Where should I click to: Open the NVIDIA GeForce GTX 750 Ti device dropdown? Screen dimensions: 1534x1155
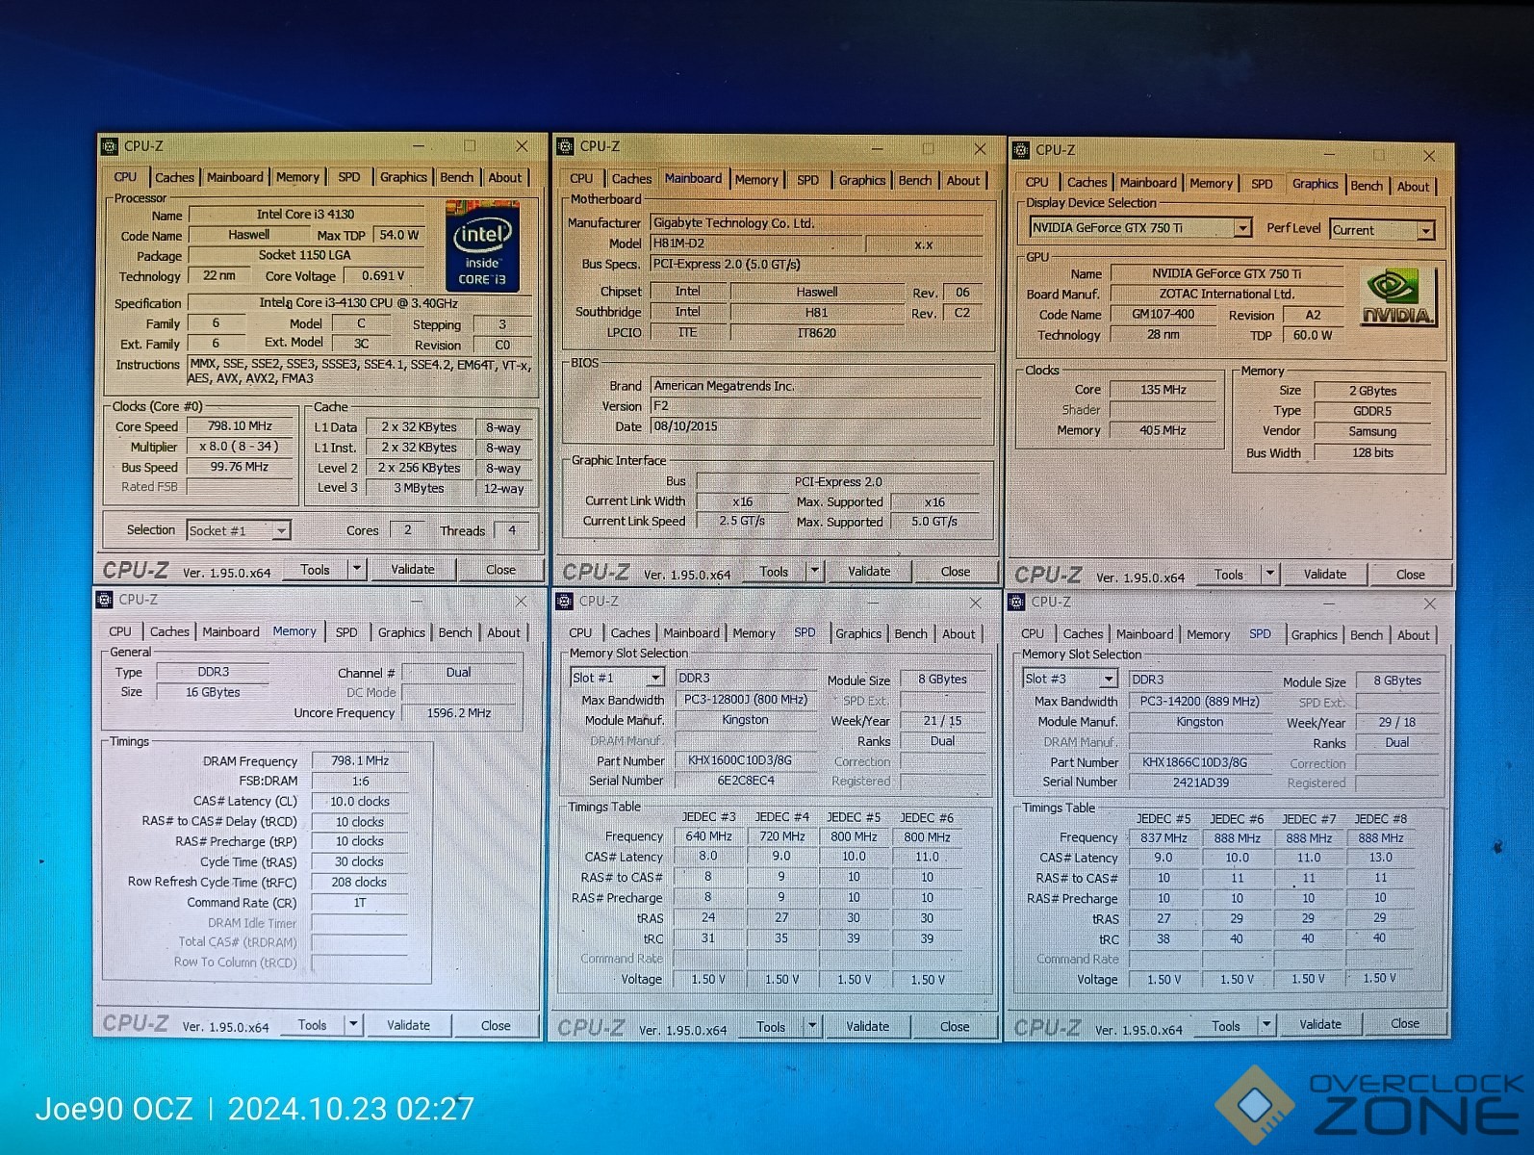(1242, 228)
